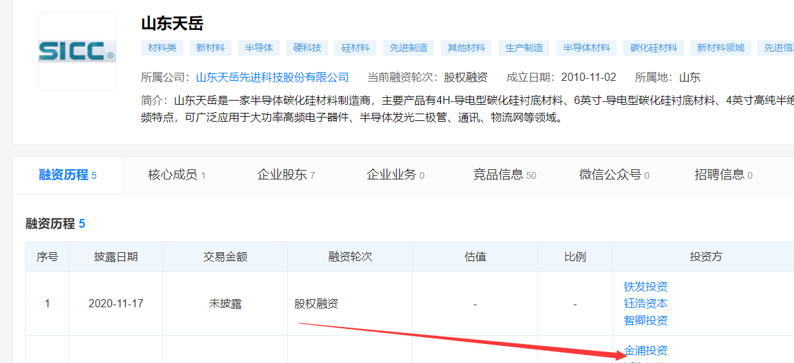Switch to the 融资历程 tab
Image resolution: width=794 pixels, height=363 pixels.
click(x=68, y=175)
